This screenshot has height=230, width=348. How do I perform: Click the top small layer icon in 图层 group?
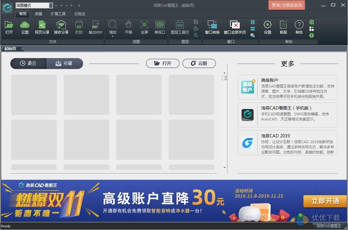195,22
